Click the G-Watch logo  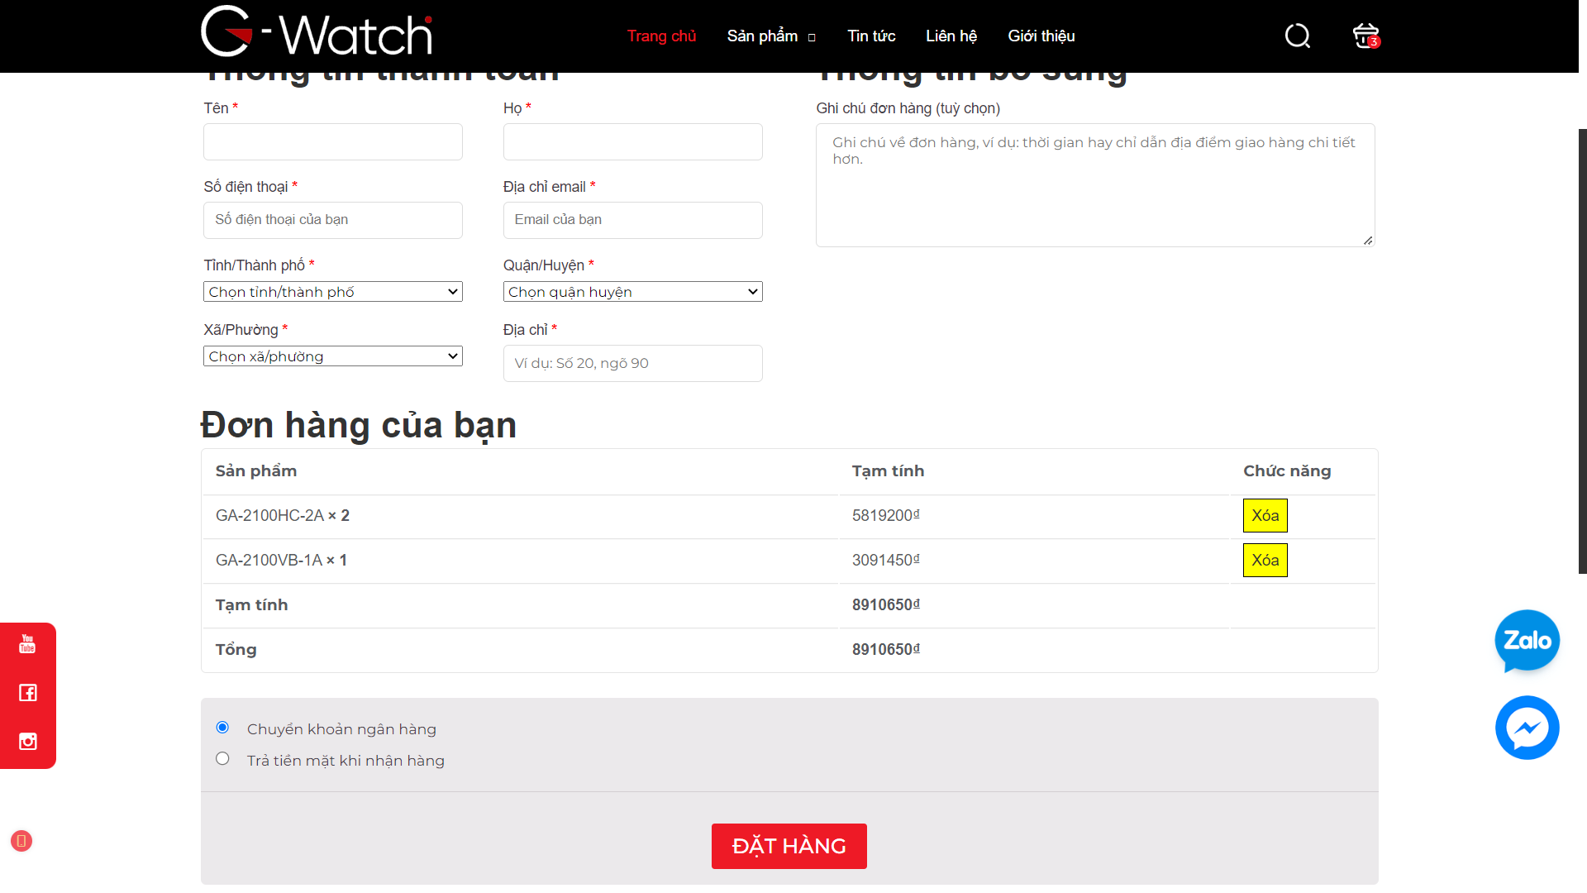[x=317, y=33]
